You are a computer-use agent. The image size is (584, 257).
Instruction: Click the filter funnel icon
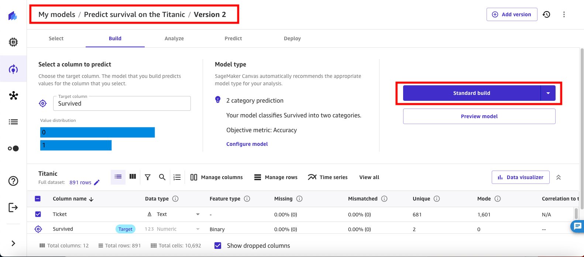click(148, 177)
